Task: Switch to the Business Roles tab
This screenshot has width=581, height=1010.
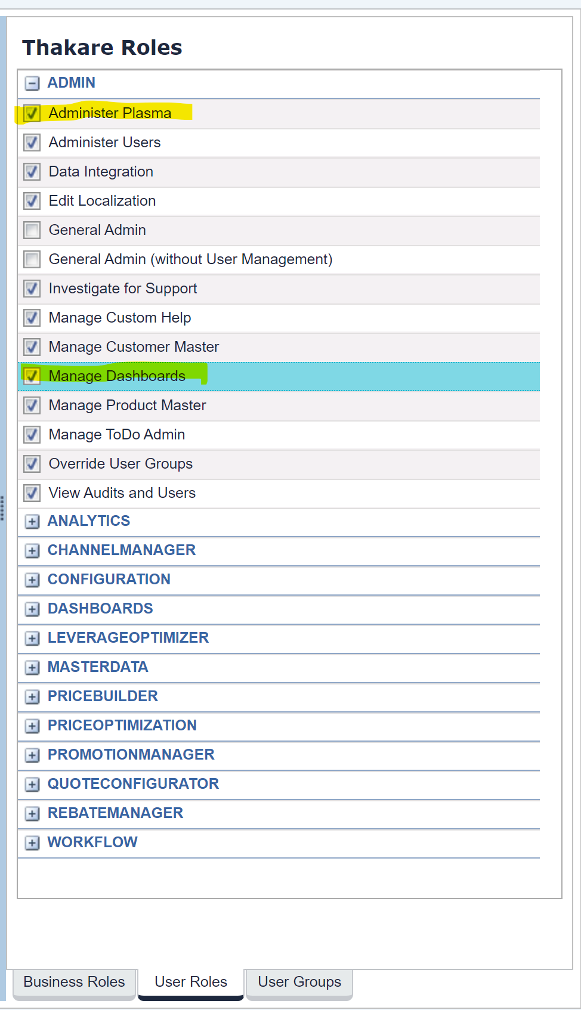Action: pos(74,982)
